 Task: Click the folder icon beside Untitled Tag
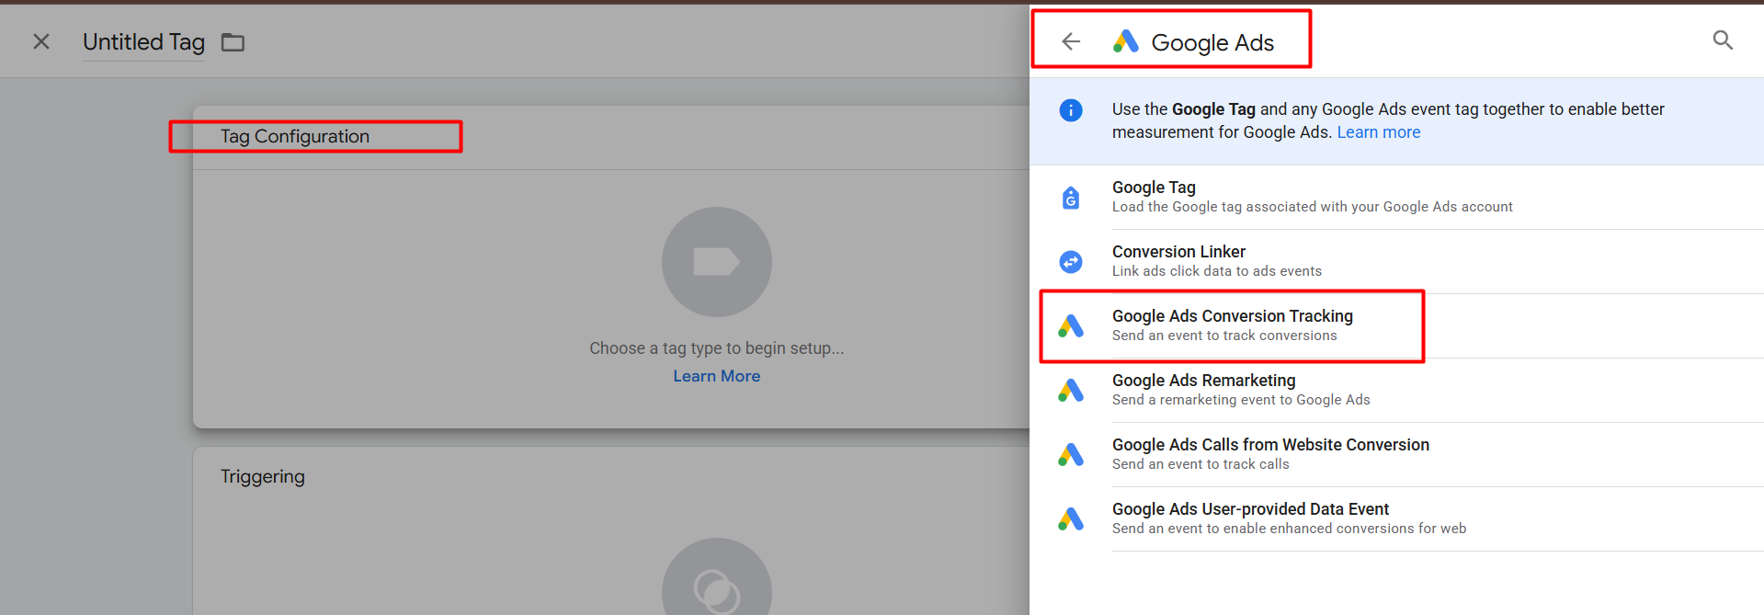click(233, 42)
